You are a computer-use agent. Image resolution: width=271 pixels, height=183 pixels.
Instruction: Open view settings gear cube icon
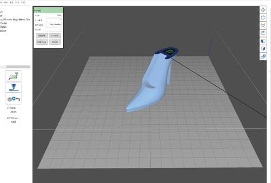[263, 56]
